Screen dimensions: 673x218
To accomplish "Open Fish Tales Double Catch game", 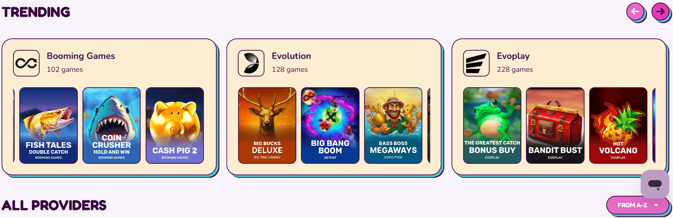I will click(48, 125).
